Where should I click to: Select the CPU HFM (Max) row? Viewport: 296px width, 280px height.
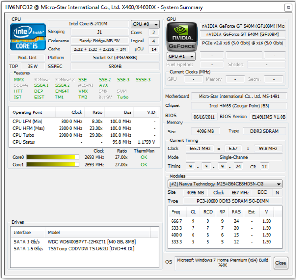84,128
